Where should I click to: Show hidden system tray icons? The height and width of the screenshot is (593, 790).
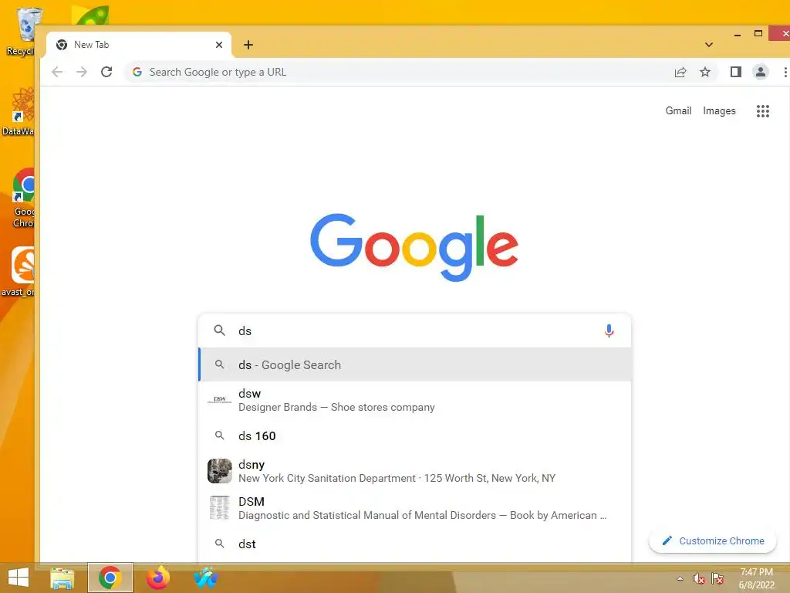[680, 578]
